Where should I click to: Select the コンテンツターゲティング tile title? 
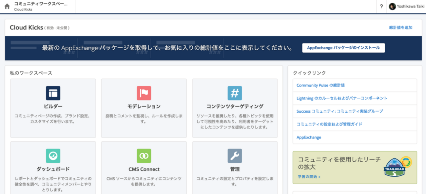(235, 106)
